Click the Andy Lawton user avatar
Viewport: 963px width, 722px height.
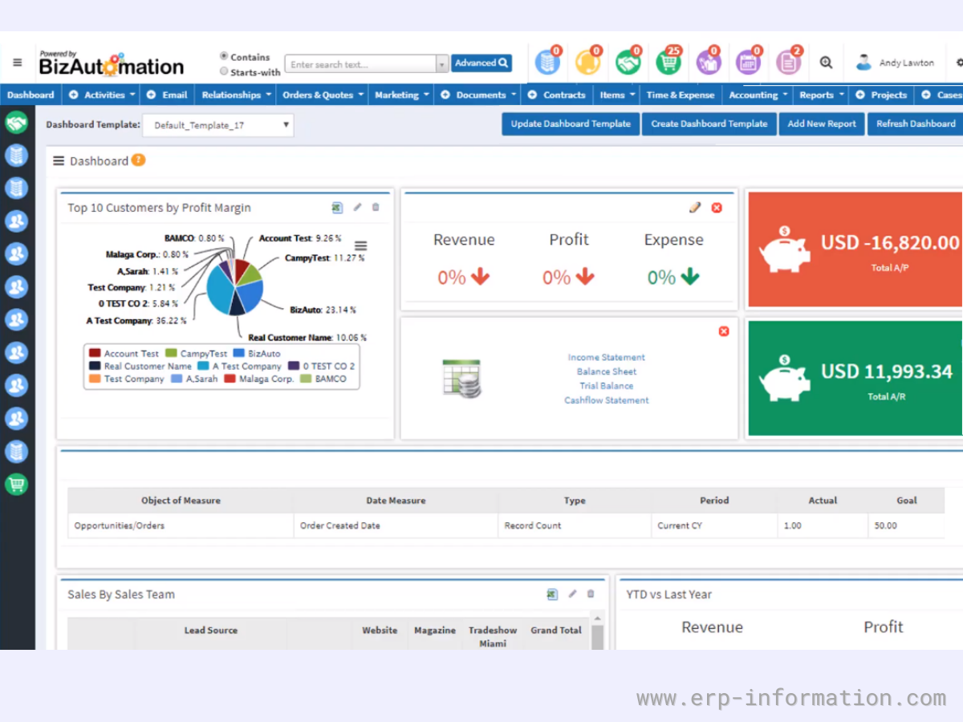coord(863,63)
